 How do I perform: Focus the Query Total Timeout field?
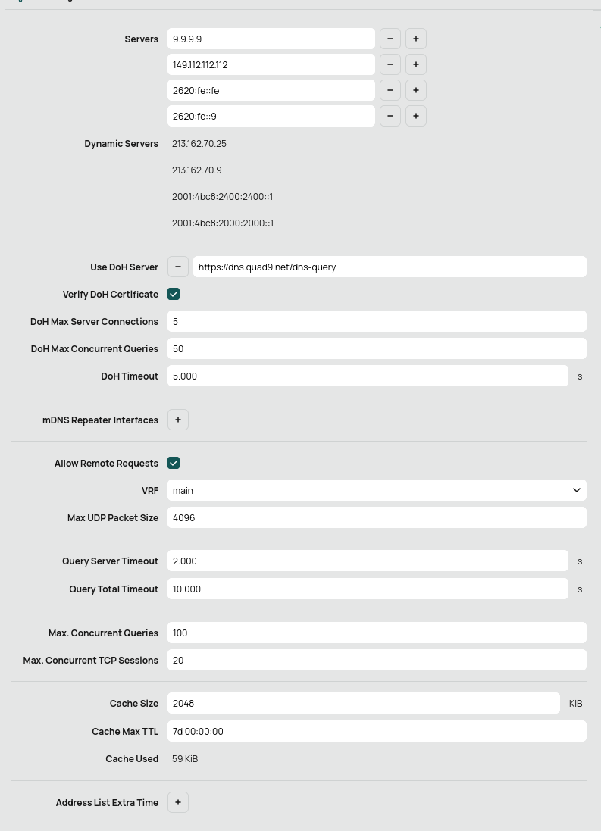pyautogui.click(x=368, y=589)
